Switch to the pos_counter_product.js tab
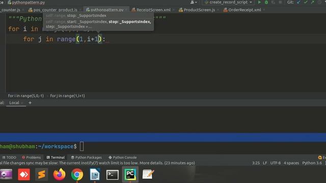This screenshot has width=326, height=183. tap(53, 10)
